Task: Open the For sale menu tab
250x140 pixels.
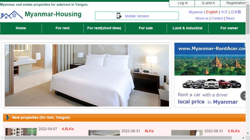Action: coord(146,28)
